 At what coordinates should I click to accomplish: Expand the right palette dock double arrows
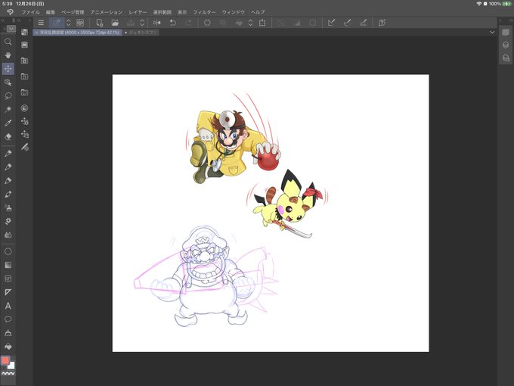pos(510,20)
